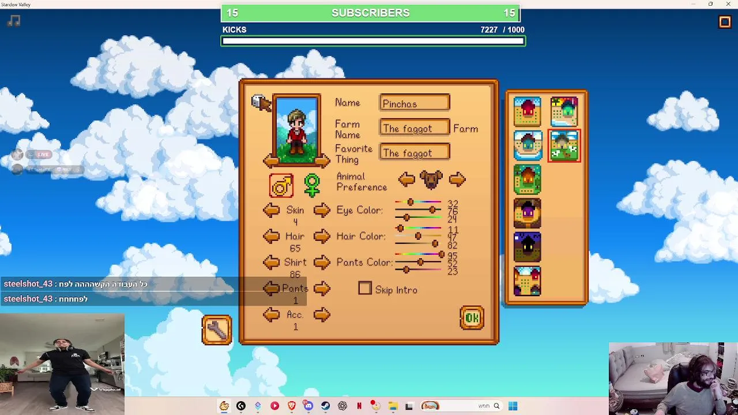Viewport: 738px width, 415px height.
Task: Choose the Beach farm type icon
Action: click(564, 112)
